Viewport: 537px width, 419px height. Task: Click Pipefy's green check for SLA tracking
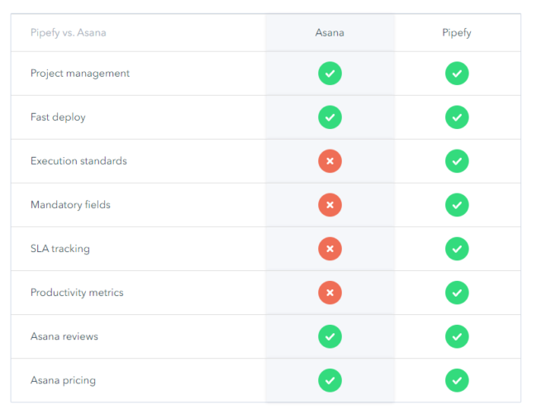pos(457,249)
